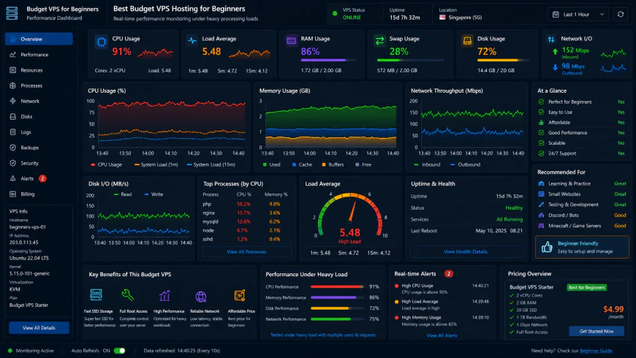Click the 24/7 Support check mark
This screenshot has height=358, width=636.
(541, 153)
